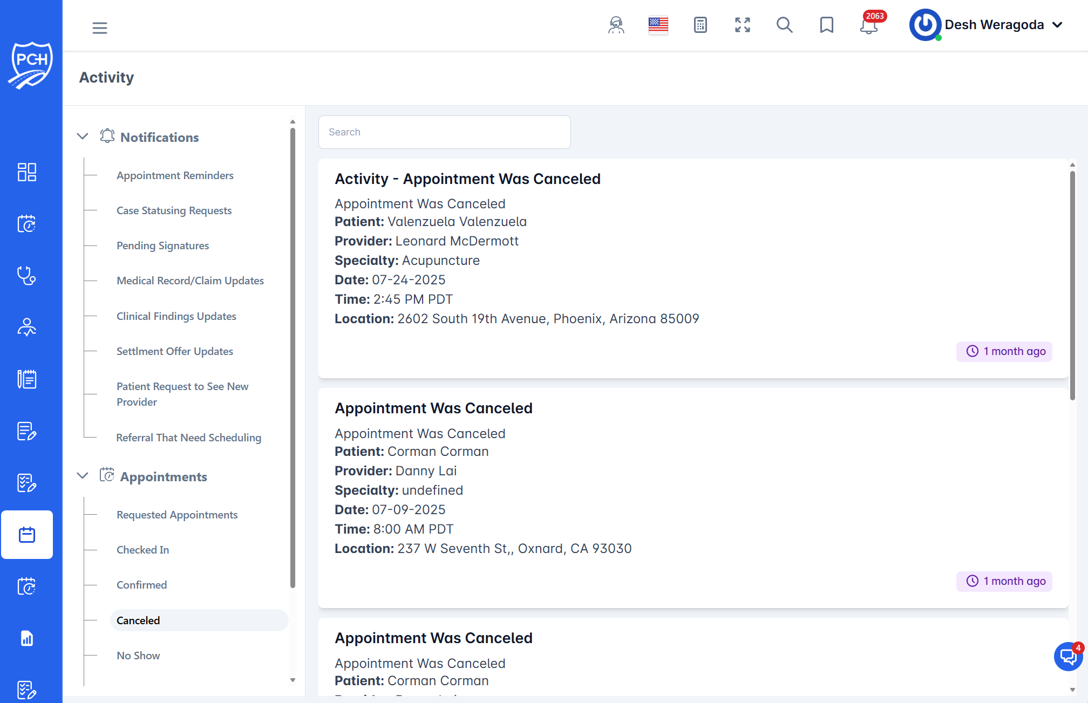
Task: Click the Search input field
Action: tap(444, 132)
